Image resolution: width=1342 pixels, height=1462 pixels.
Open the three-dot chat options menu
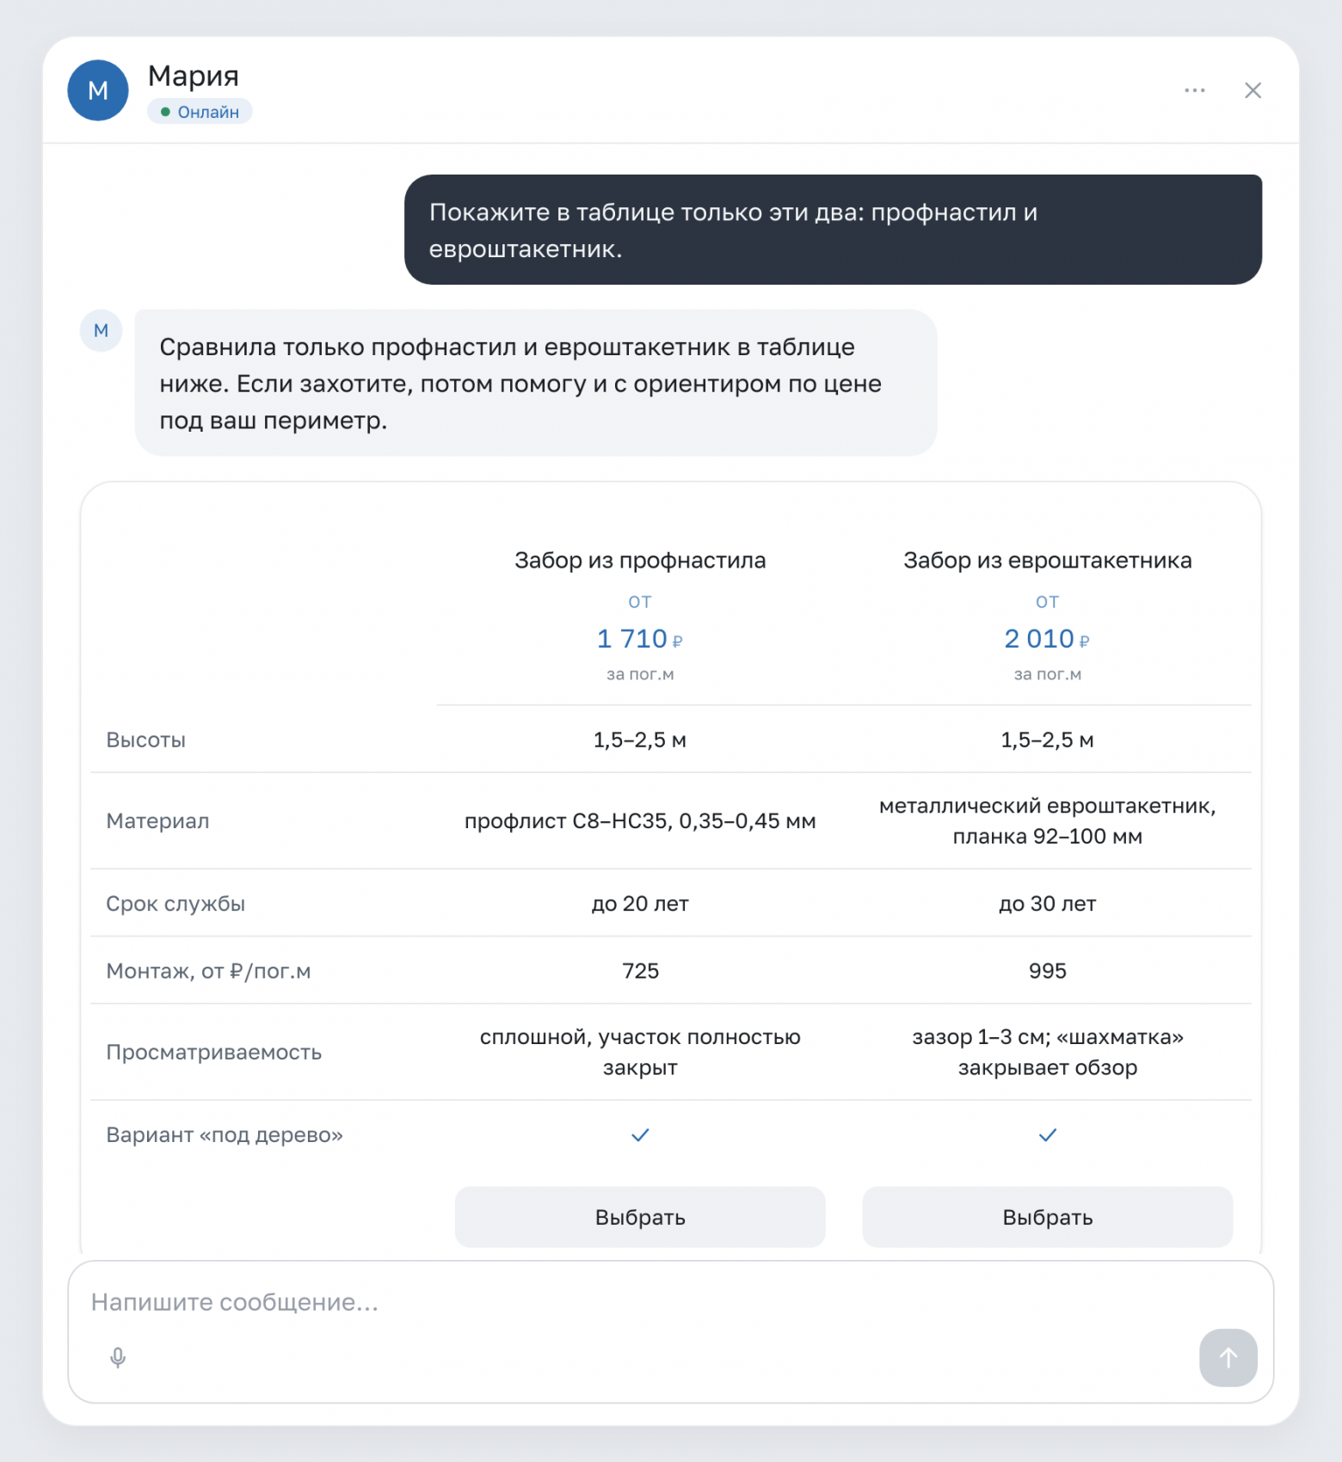point(1194,90)
